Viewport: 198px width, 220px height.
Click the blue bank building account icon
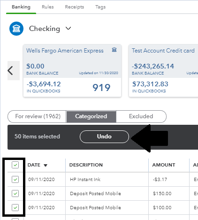[16, 29]
